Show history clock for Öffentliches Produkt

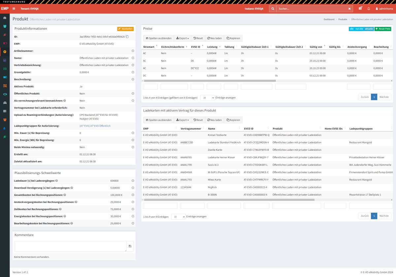[133, 93]
